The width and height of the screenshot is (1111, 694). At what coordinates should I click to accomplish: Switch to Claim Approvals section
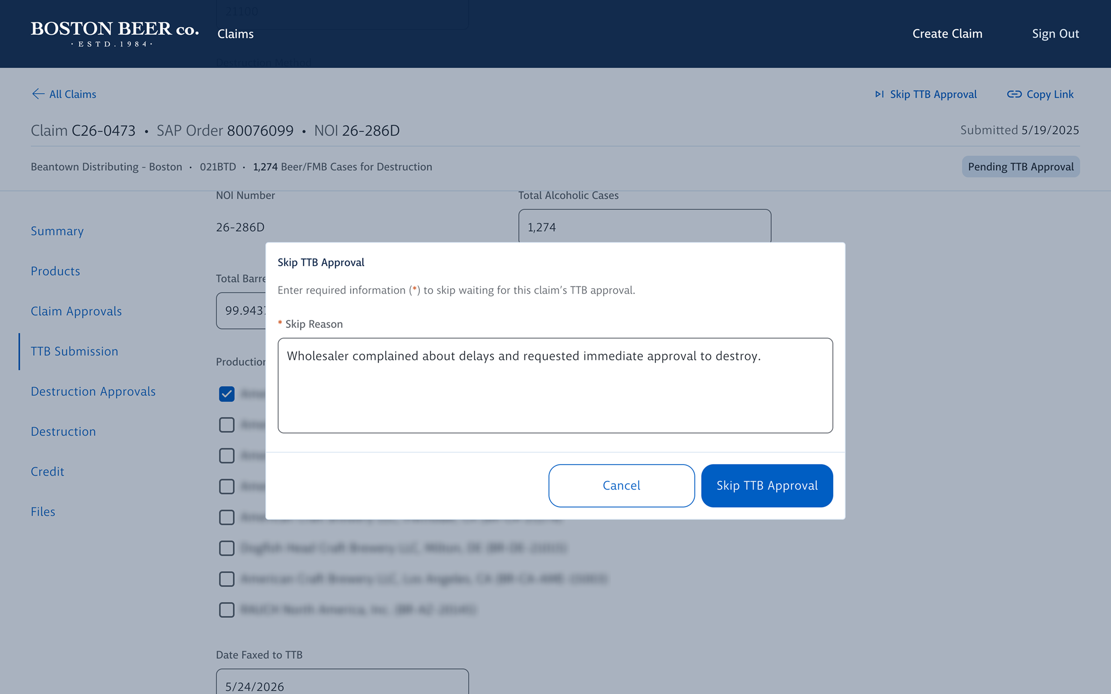point(76,311)
